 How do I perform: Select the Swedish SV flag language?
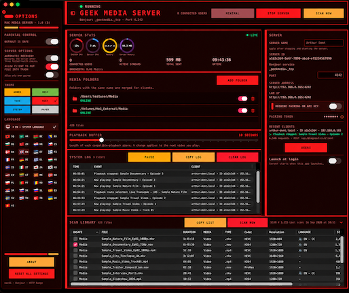coord(10,198)
